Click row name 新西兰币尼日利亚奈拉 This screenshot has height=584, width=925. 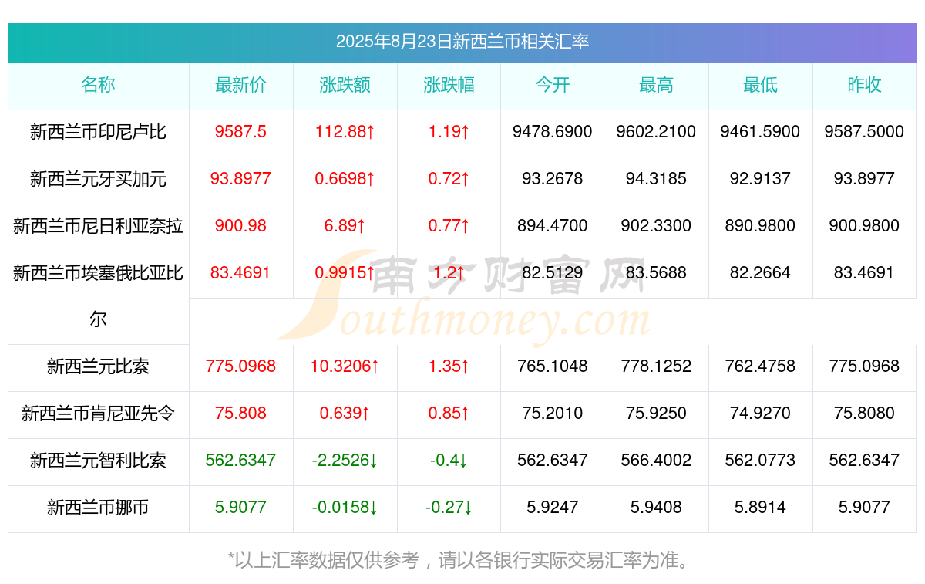[98, 226]
